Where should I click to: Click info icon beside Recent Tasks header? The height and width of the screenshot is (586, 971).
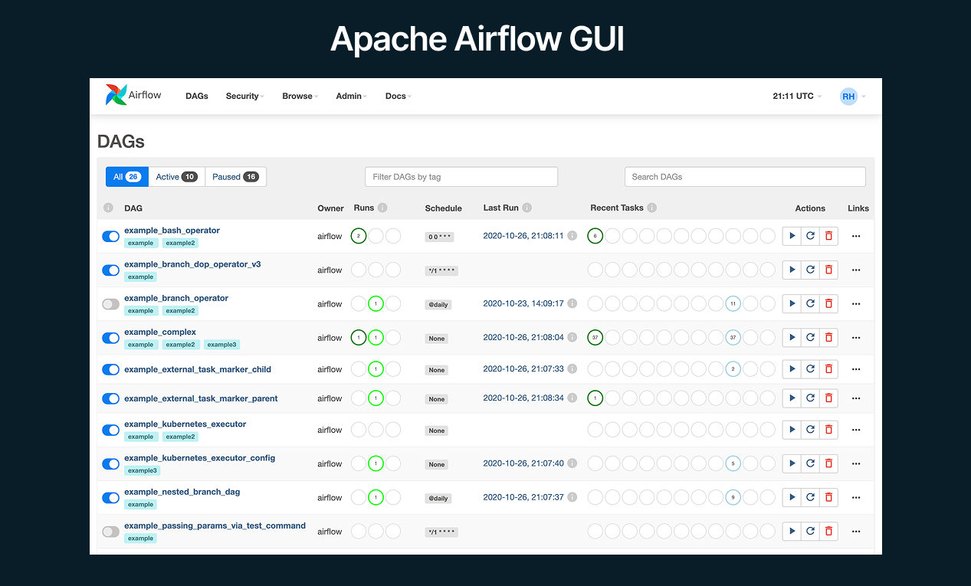pyautogui.click(x=651, y=208)
